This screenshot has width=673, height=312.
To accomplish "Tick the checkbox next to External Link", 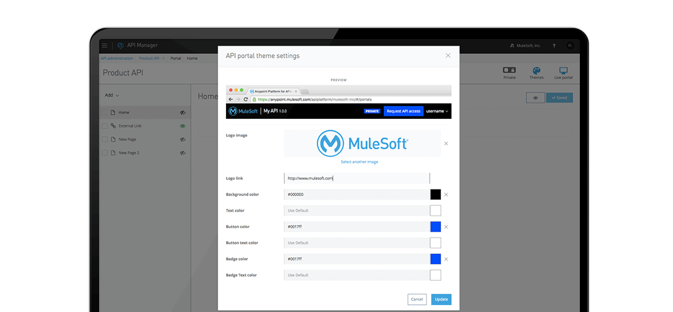I will (105, 126).
